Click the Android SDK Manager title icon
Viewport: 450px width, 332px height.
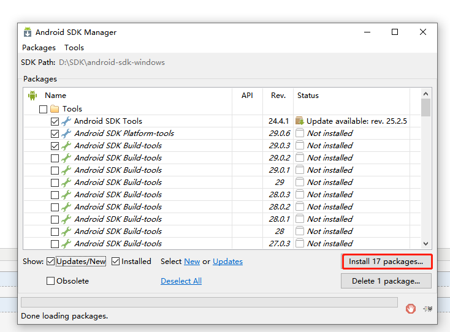click(x=28, y=32)
